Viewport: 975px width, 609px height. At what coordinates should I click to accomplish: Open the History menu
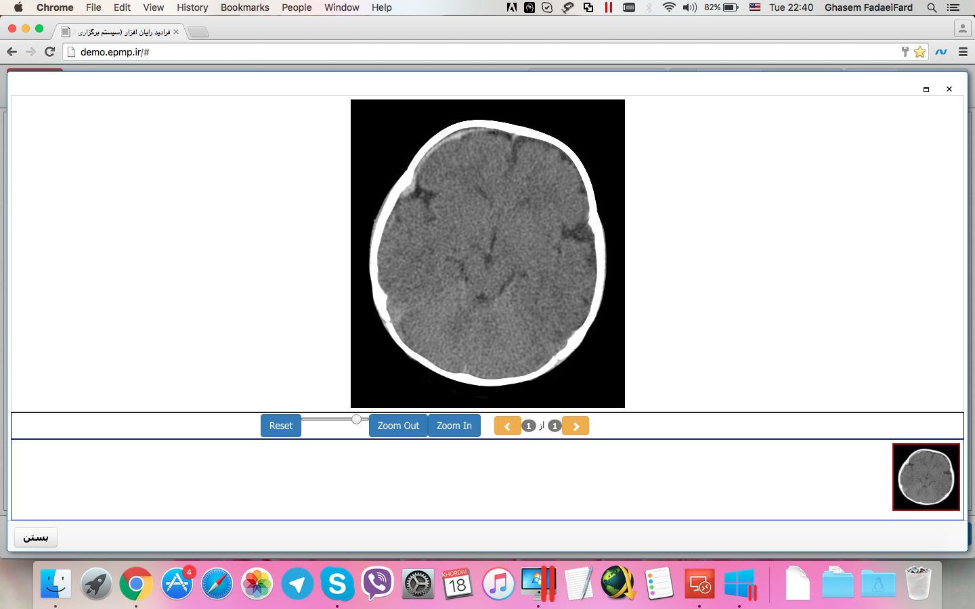pyautogui.click(x=192, y=7)
